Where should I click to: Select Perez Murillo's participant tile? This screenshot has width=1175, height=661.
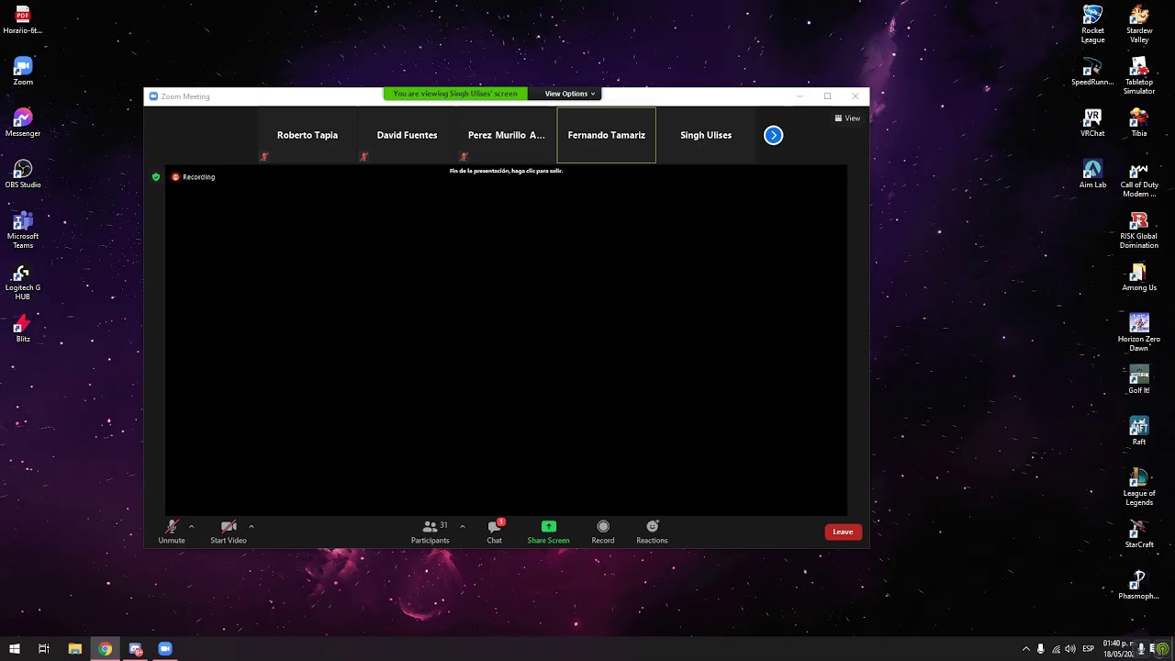click(507, 135)
